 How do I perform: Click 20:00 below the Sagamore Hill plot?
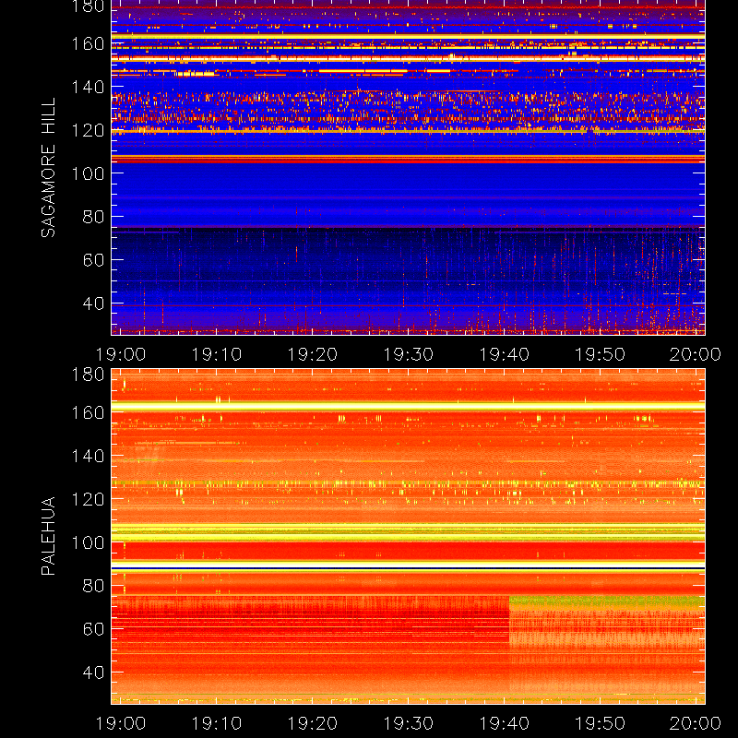pos(696,354)
